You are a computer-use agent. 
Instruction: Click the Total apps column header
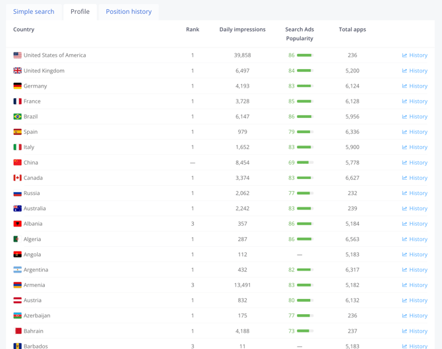tap(352, 30)
